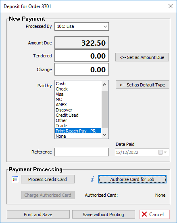Focus the Reference input field
Image resolution: width=177 pixels, height=223 pixels.
81,152
